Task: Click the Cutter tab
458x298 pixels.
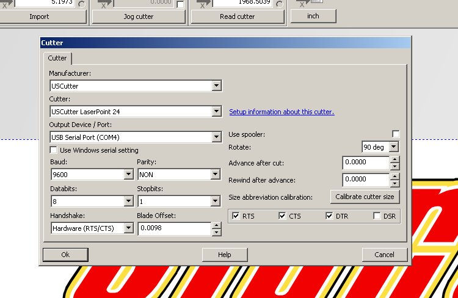Action: (x=57, y=58)
